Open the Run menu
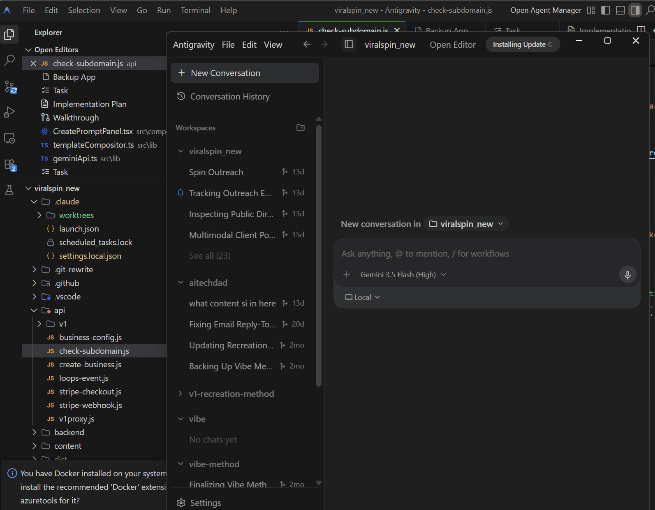Image resolution: width=655 pixels, height=510 pixels. (x=164, y=10)
